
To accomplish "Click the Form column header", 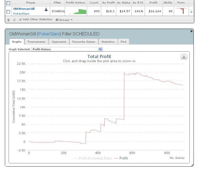I will click(x=181, y=3).
